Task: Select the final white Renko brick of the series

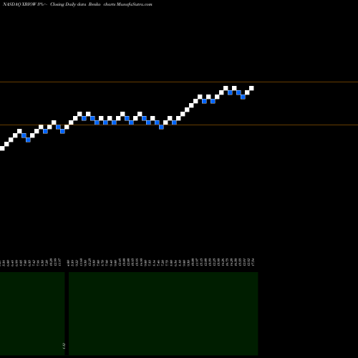Action: coord(251,89)
